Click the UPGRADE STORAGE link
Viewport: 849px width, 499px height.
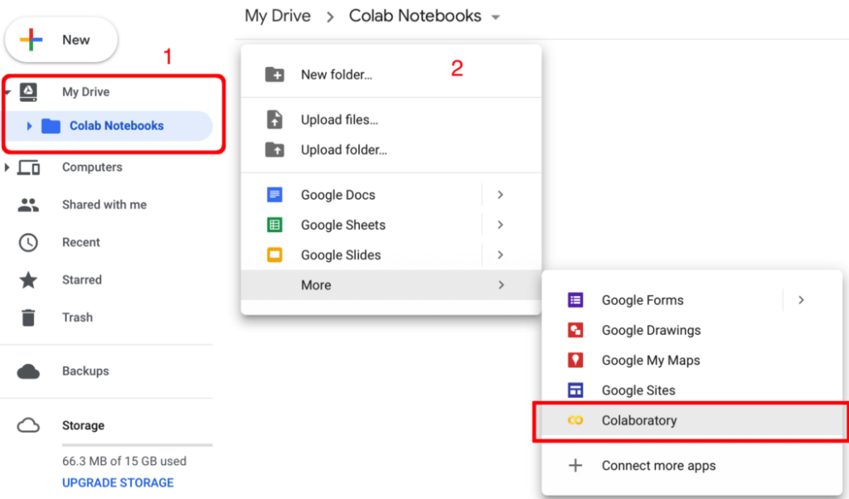click(x=118, y=482)
